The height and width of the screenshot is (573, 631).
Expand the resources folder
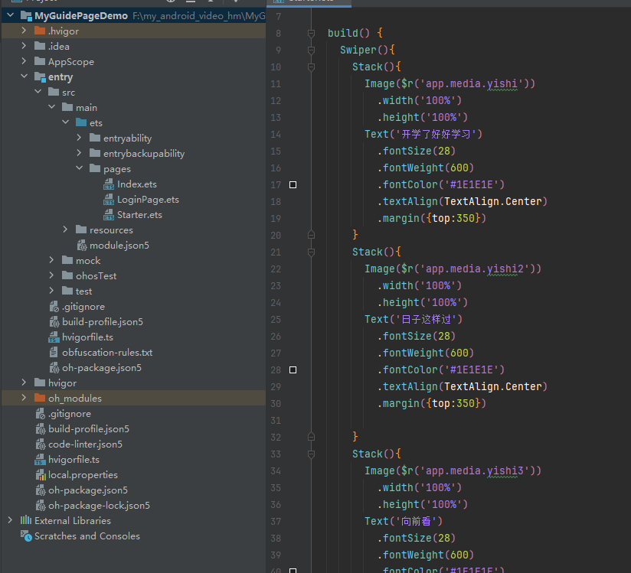[x=65, y=230]
